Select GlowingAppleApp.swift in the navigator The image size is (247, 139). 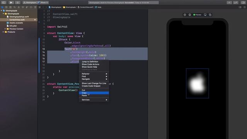(x=19, y=17)
